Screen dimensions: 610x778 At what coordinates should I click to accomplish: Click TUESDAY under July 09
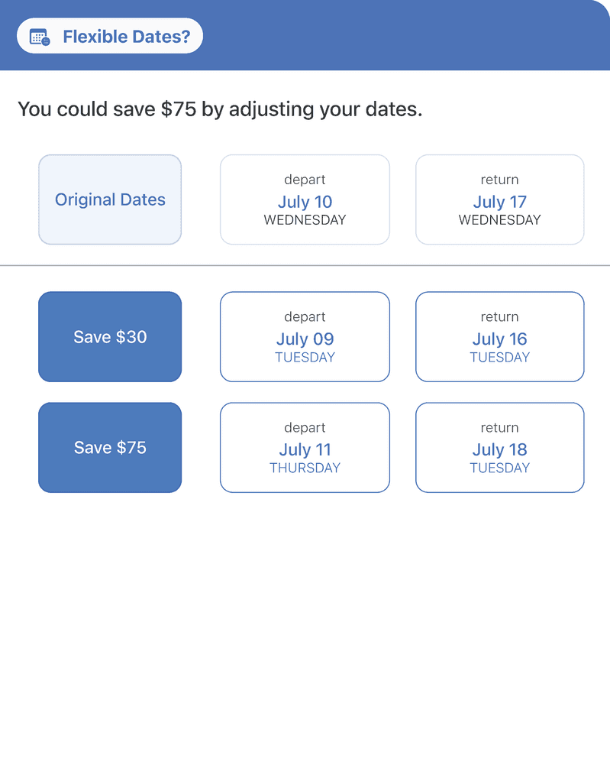[x=305, y=358]
